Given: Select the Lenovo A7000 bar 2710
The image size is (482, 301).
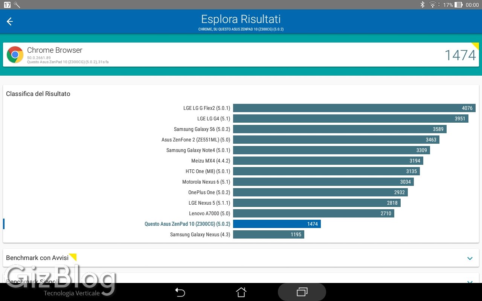Looking at the screenshot, I should pyautogui.click(x=314, y=213).
